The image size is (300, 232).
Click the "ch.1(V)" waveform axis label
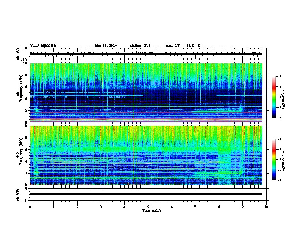pyautogui.click(x=18, y=54)
